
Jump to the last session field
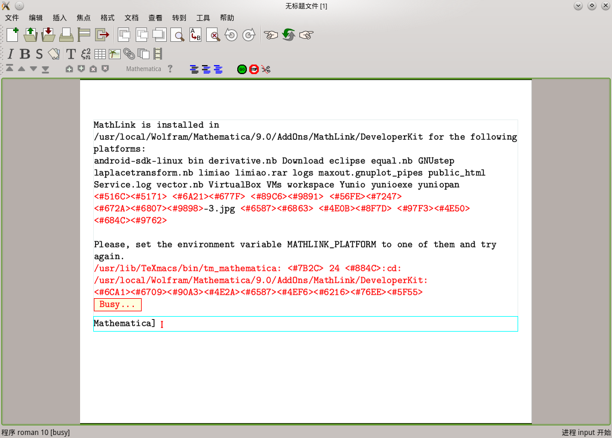pos(45,69)
